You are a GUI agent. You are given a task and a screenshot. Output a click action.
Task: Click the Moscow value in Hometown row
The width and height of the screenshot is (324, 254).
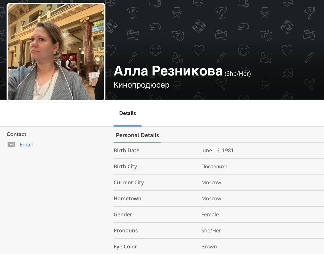click(211, 199)
